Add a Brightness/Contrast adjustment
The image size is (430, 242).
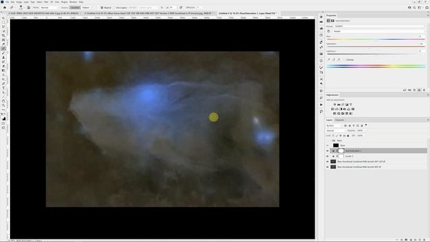(335, 105)
